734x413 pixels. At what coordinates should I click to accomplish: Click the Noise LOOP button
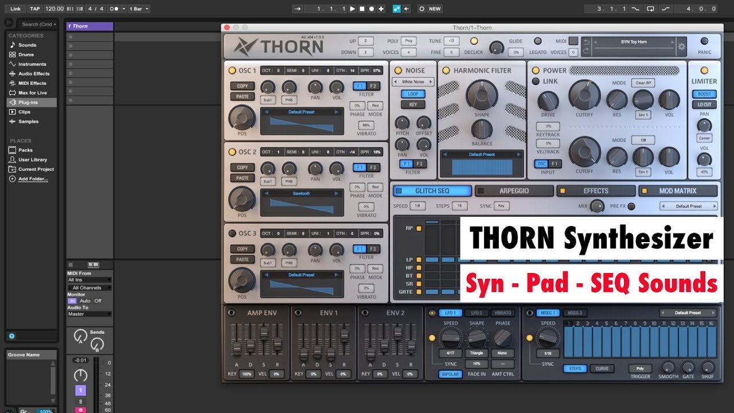click(413, 94)
